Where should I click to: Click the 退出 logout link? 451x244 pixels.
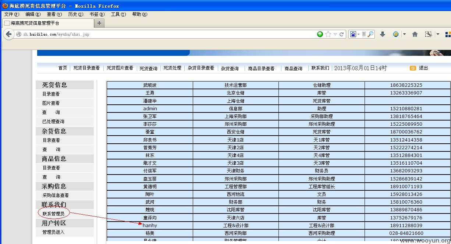423,68
